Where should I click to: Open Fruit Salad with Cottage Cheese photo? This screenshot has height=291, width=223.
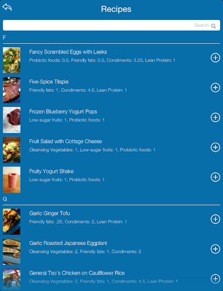click(x=11, y=149)
